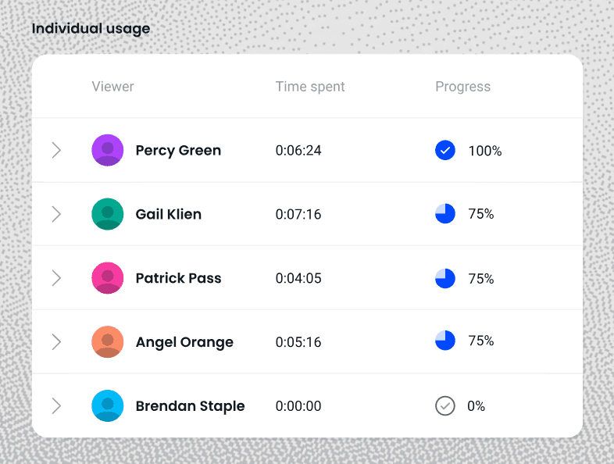The width and height of the screenshot is (614, 464).
Task: Expand the Gail Klien row chevron
Action: (x=56, y=214)
